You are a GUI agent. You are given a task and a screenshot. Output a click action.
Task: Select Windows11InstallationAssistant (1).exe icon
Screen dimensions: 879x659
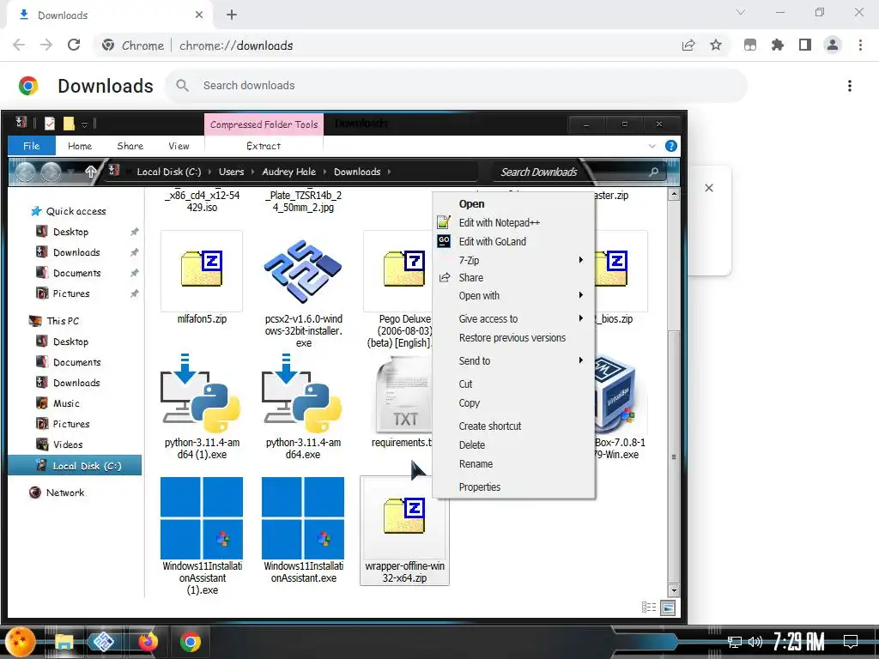tap(202, 517)
